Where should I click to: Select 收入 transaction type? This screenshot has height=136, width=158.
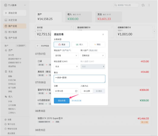[79, 44]
